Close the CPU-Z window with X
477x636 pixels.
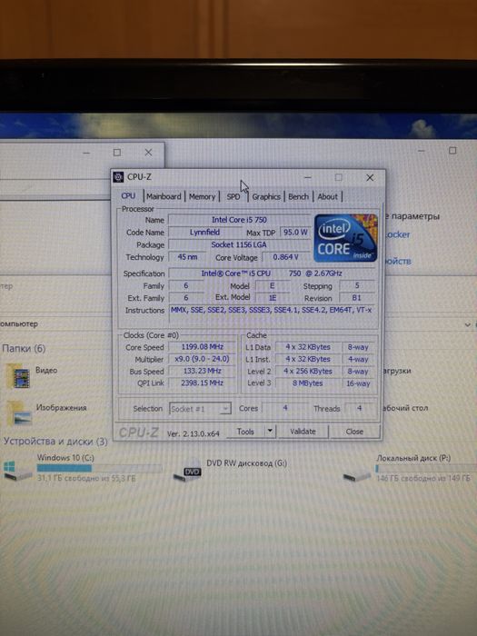click(x=370, y=178)
